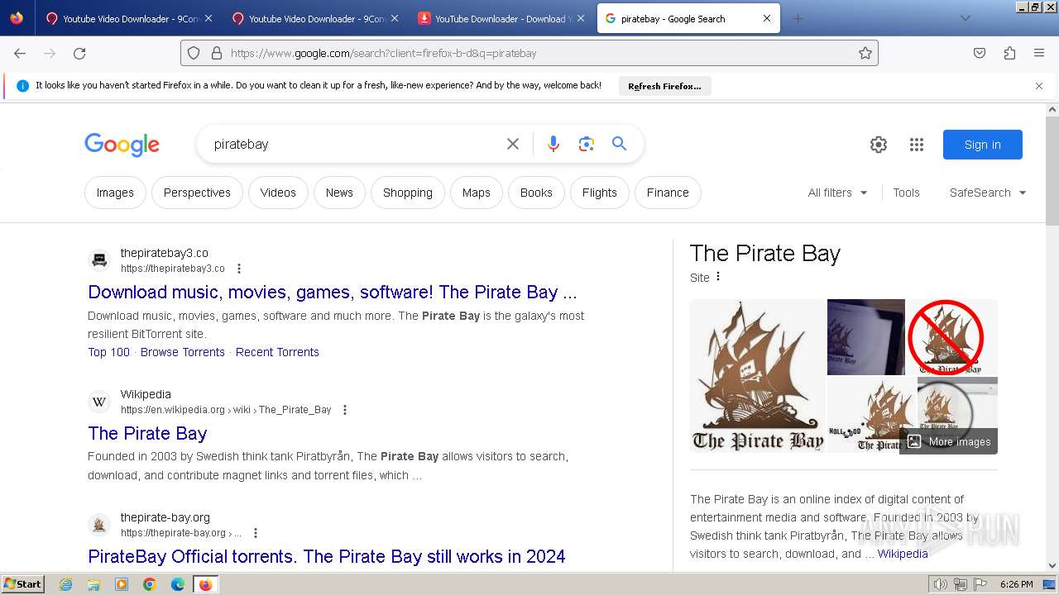Bookmark this page with the star icon
1059x595 pixels.
(865, 53)
